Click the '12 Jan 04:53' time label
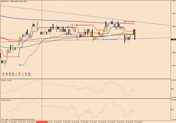 67,122
